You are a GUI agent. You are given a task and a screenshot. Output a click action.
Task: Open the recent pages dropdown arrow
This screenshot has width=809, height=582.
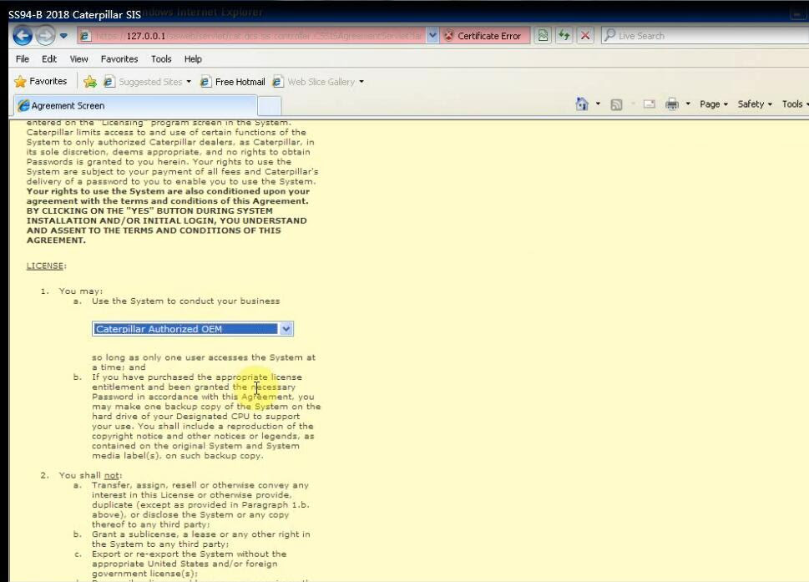point(63,36)
